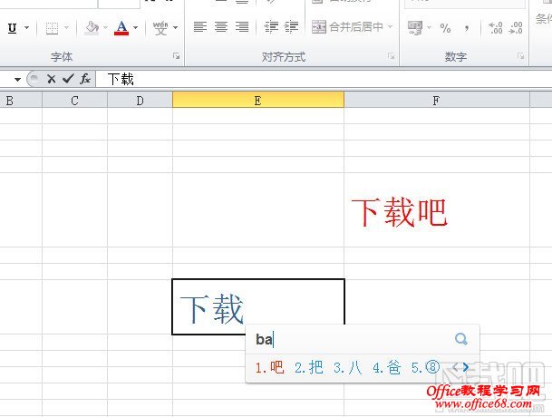Click inside editing cell with 下载
This screenshot has height=417, width=552.
pos(258,306)
